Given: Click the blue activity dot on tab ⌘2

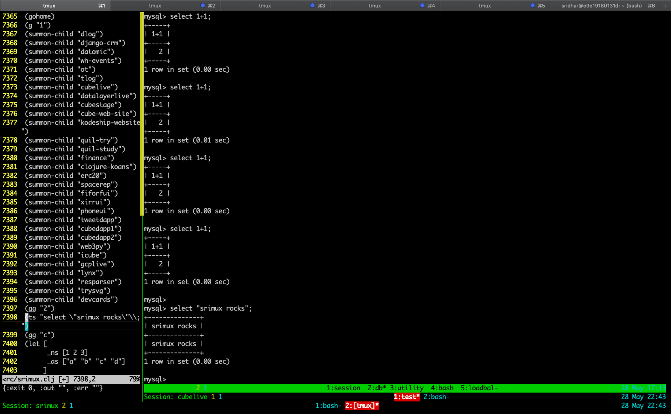Looking at the screenshot, I should click(203, 6).
